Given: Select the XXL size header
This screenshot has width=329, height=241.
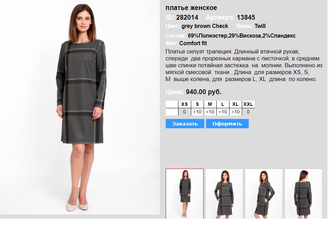Looking at the screenshot, I should [x=248, y=104].
